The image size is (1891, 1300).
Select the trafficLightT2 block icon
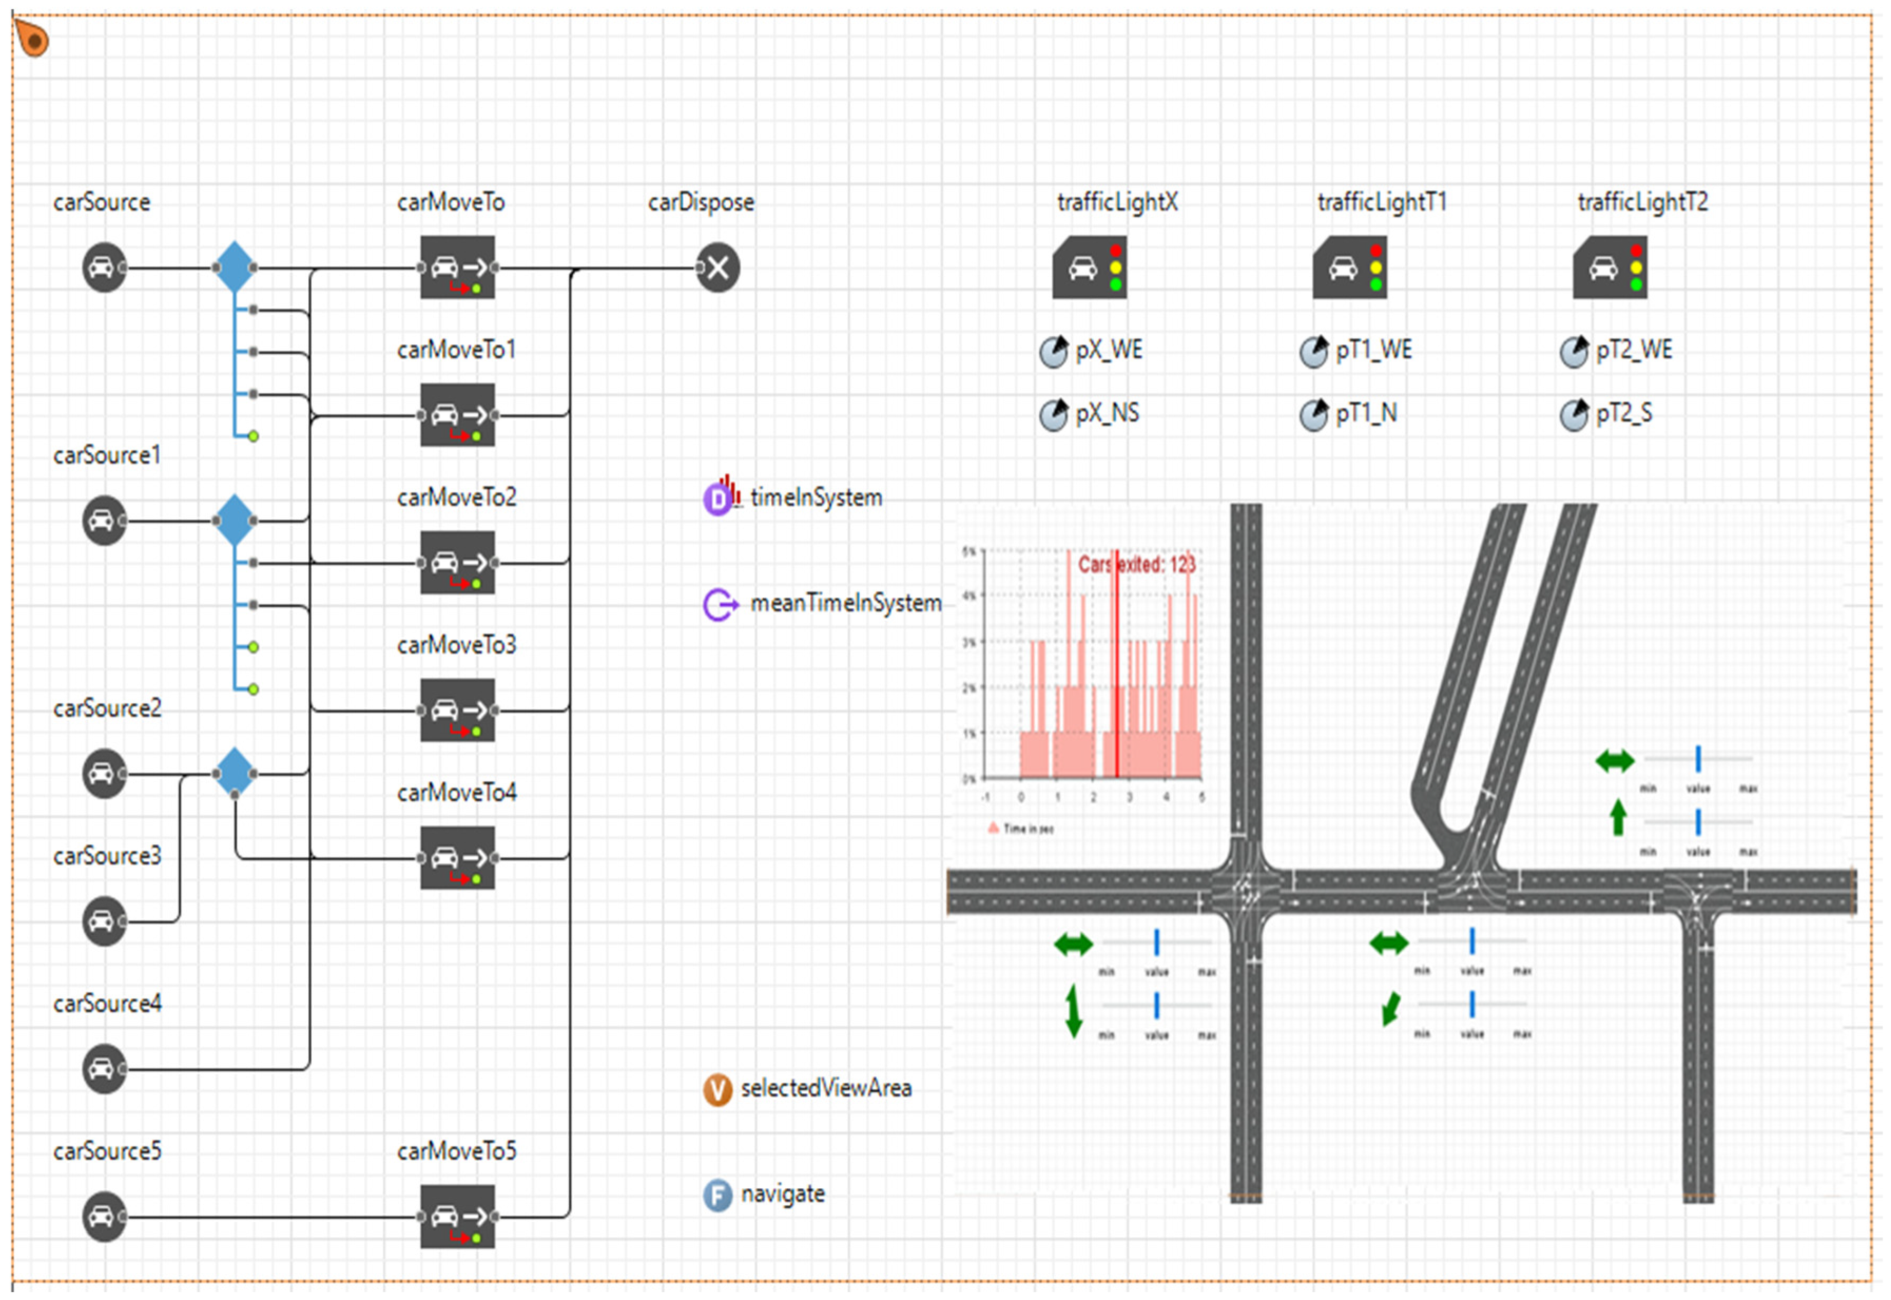[x=1609, y=267]
